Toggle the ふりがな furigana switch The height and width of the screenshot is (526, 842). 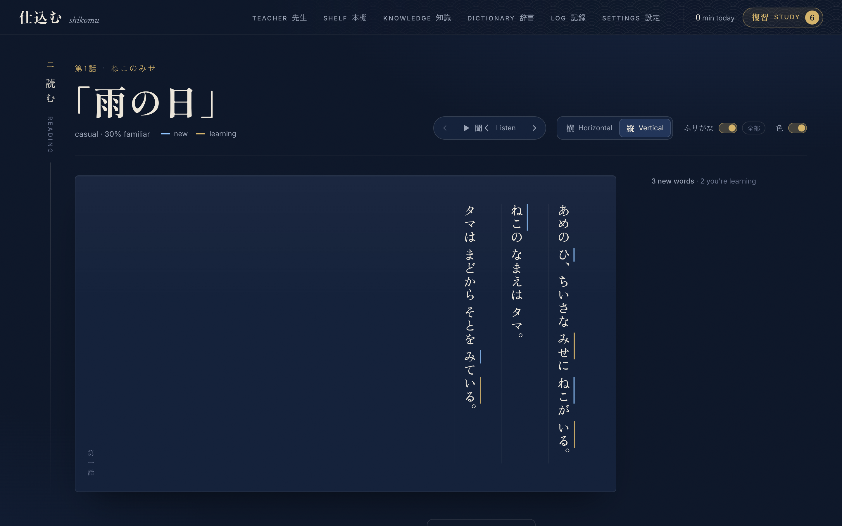pos(728,128)
